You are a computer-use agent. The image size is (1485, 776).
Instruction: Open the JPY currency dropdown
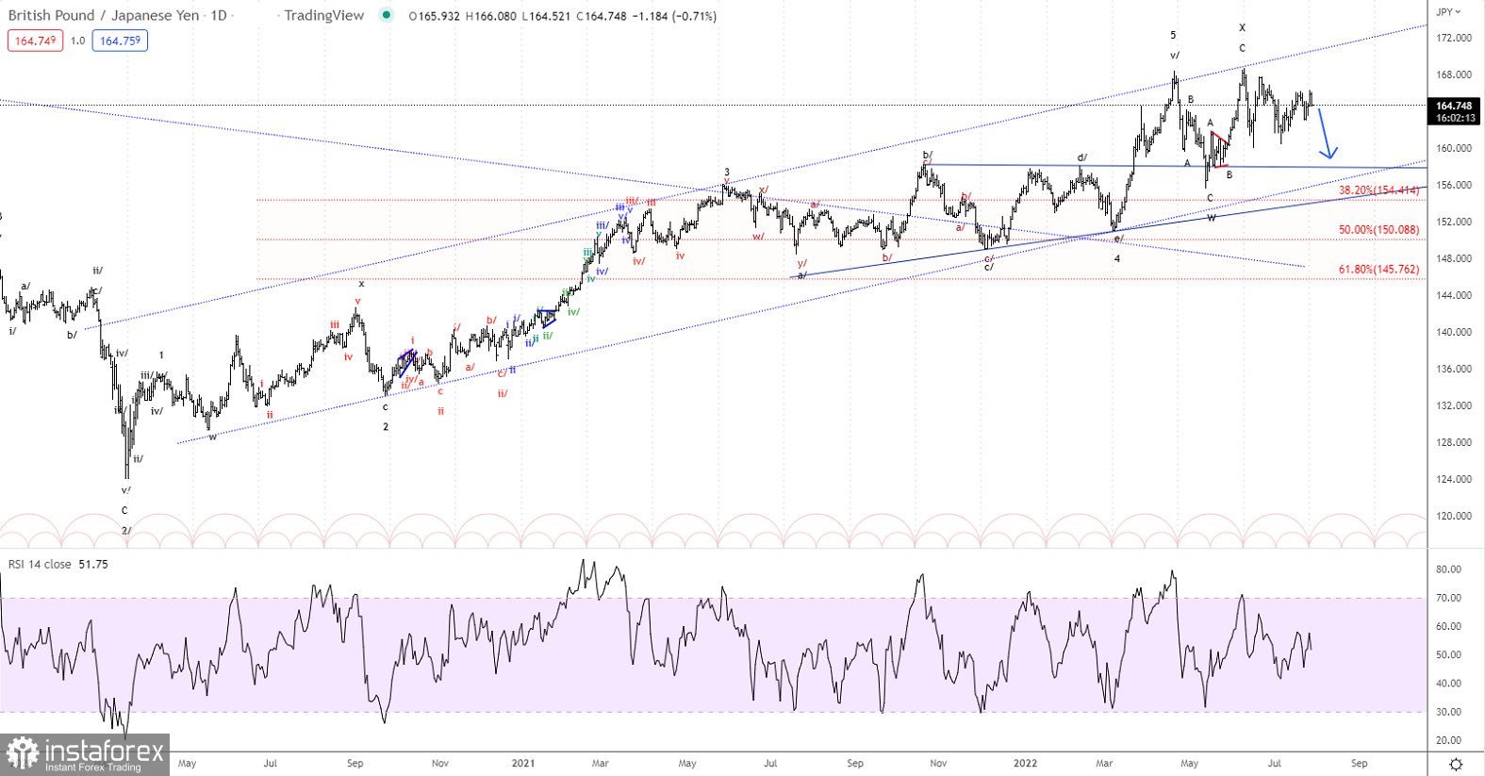pyautogui.click(x=1448, y=11)
